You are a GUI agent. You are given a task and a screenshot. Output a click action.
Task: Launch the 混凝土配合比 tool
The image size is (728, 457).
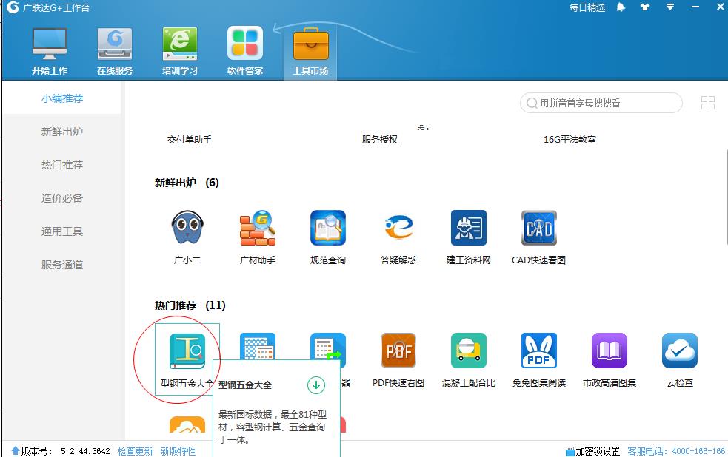469,351
